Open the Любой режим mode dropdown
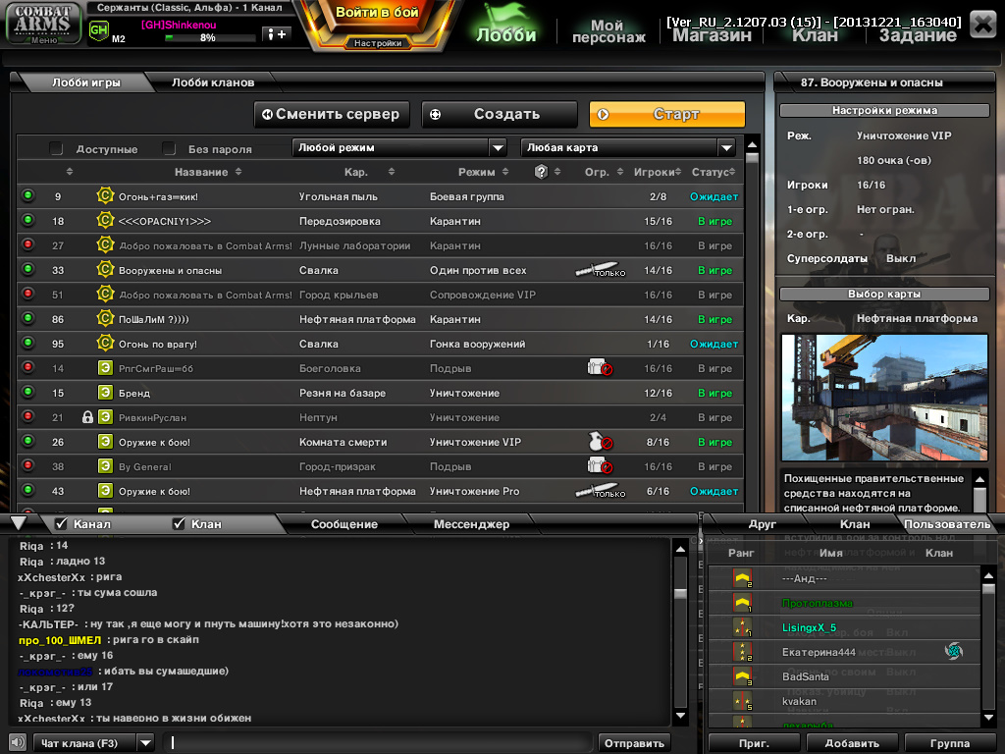Image resolution: width=1005 pixels, height=754 pixels. (399, 147)
